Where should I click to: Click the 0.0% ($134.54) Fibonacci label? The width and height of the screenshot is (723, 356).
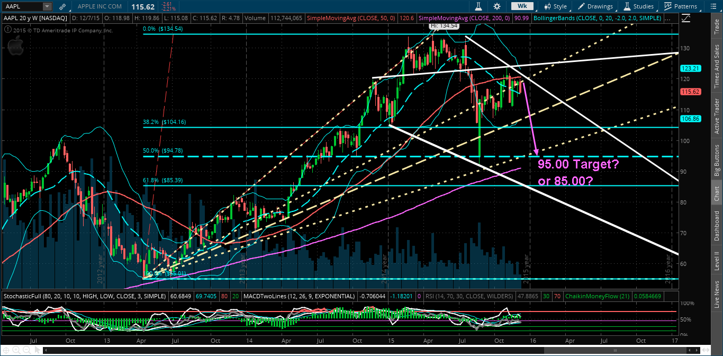click(163, 29)
